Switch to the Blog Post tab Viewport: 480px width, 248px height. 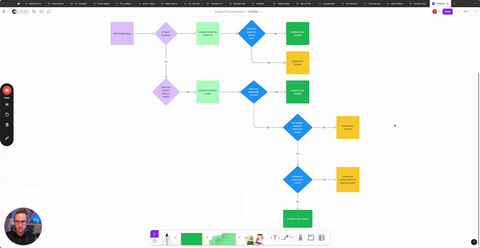(x=169, y=3)
